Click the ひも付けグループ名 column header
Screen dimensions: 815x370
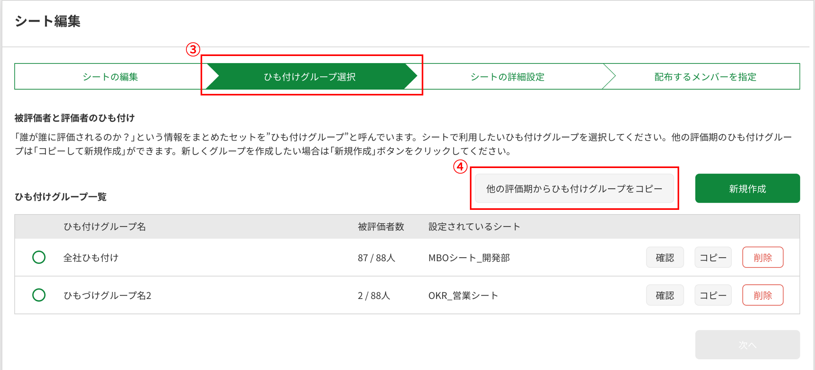(105, 226)
